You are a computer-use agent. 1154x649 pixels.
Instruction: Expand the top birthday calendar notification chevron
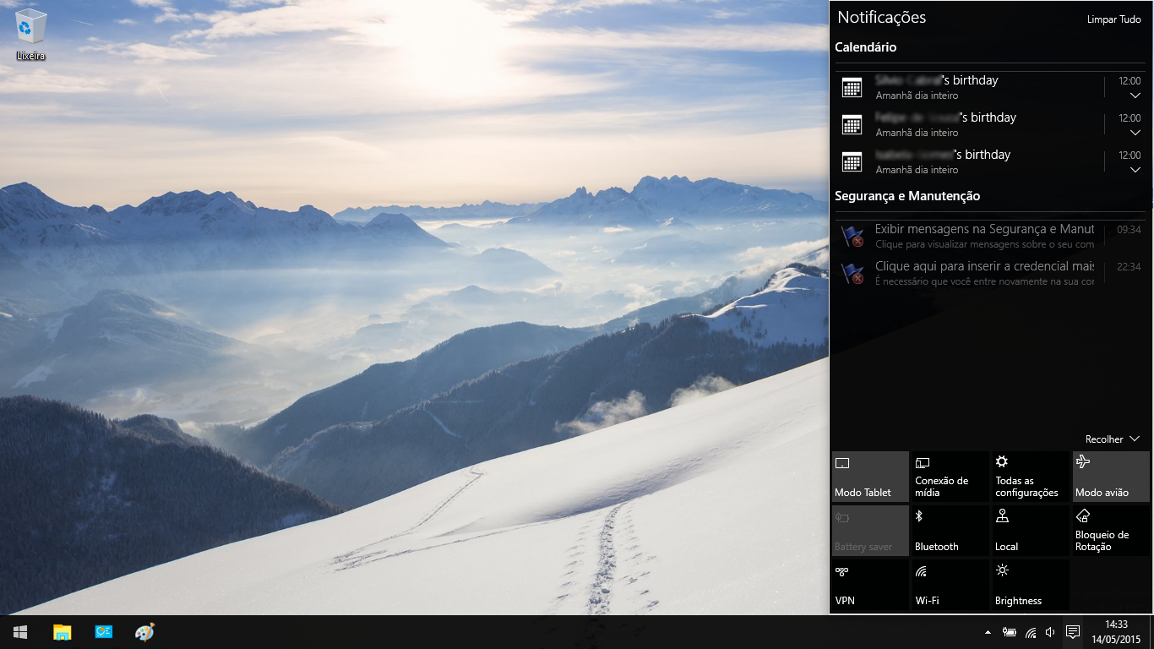1135,95
